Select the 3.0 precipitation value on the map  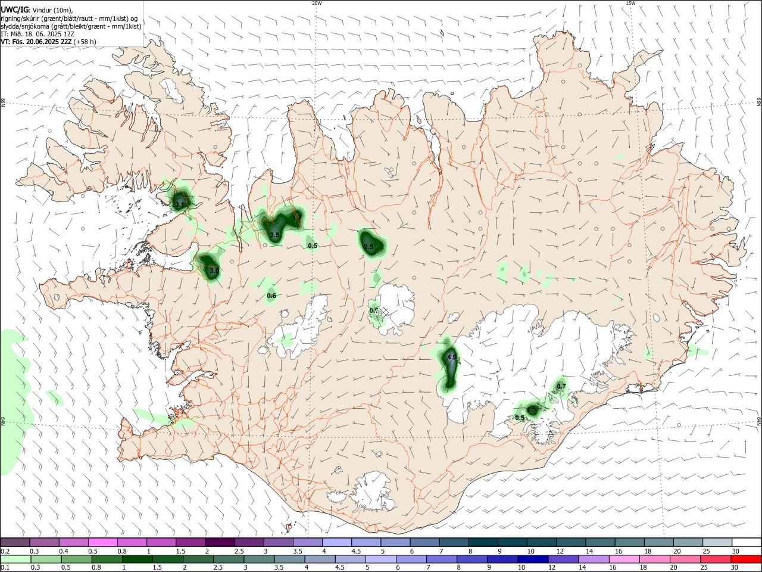pos(214,271)
